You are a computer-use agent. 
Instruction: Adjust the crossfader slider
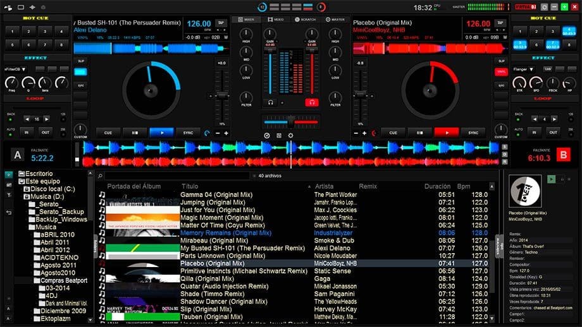291,121
